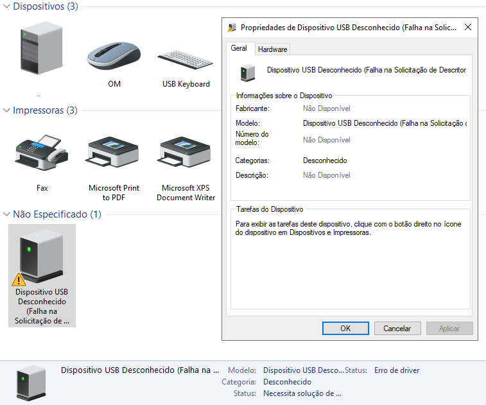The width and height of the screenshot is (486, 405).
Task: Click the "OM" device label
Action: [114, 84]
